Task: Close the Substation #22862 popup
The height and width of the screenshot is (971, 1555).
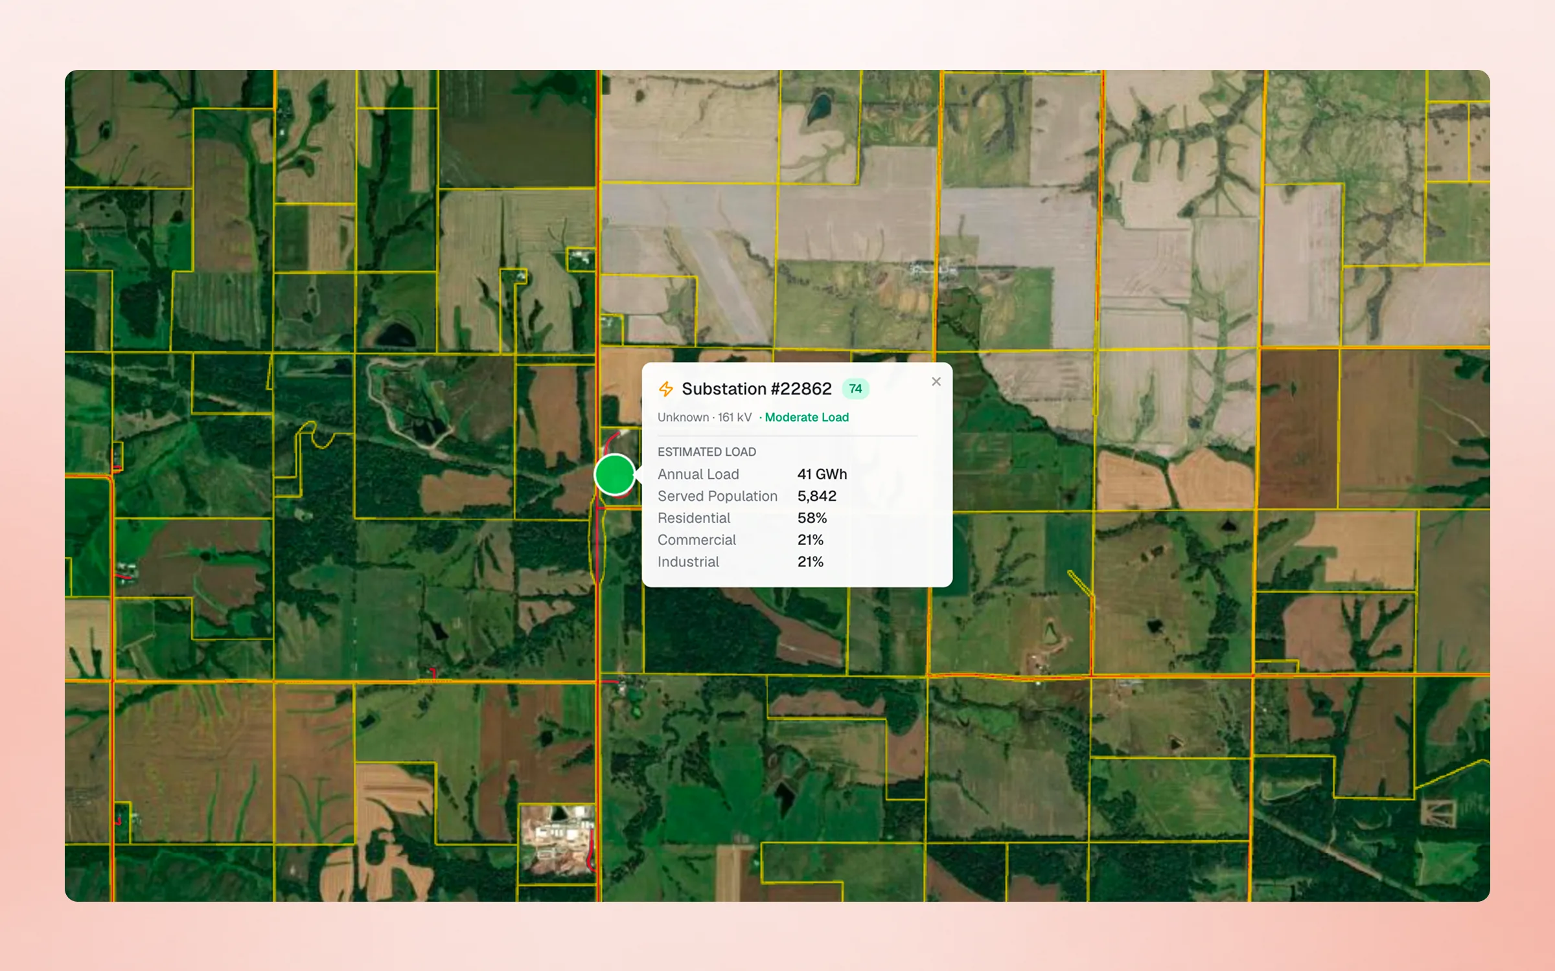Action: [936, 382]
